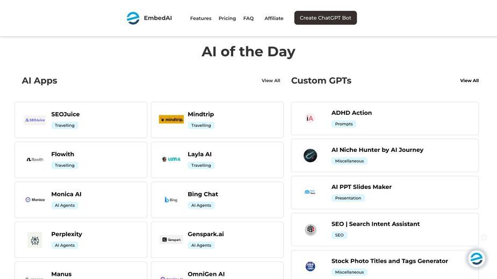Go to the Pricing page
Screen dimensions: 497x279
(227, 18)
